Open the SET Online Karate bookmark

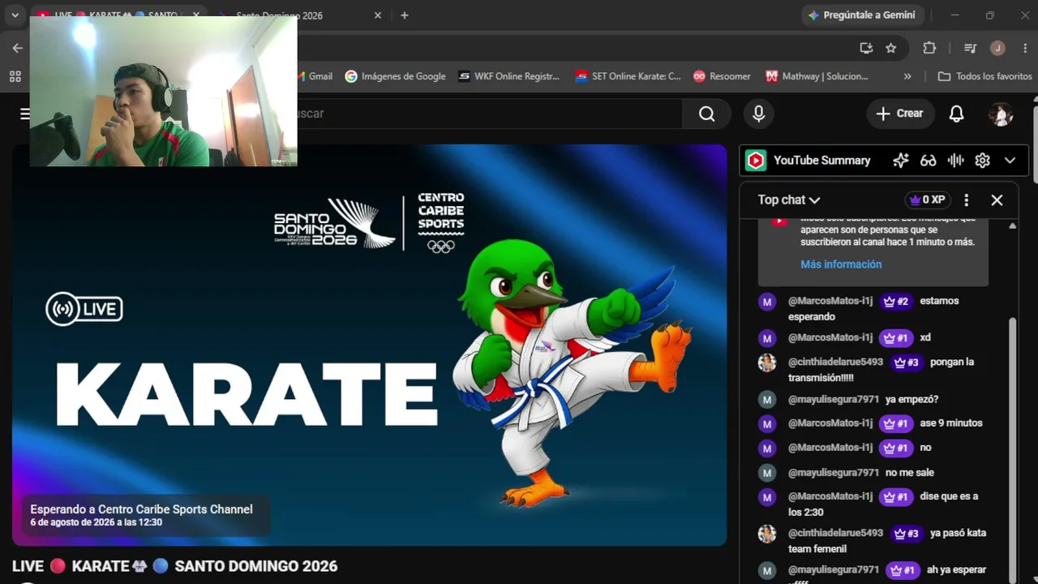pyautogui.click(x=628, y=76)
